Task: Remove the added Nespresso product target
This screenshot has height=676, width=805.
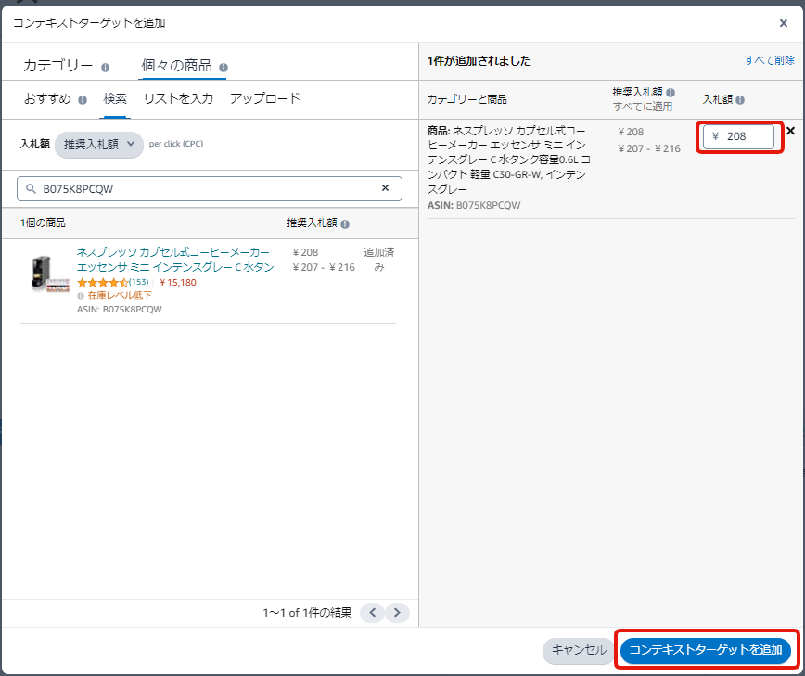Action: click(x=790, y=131)
